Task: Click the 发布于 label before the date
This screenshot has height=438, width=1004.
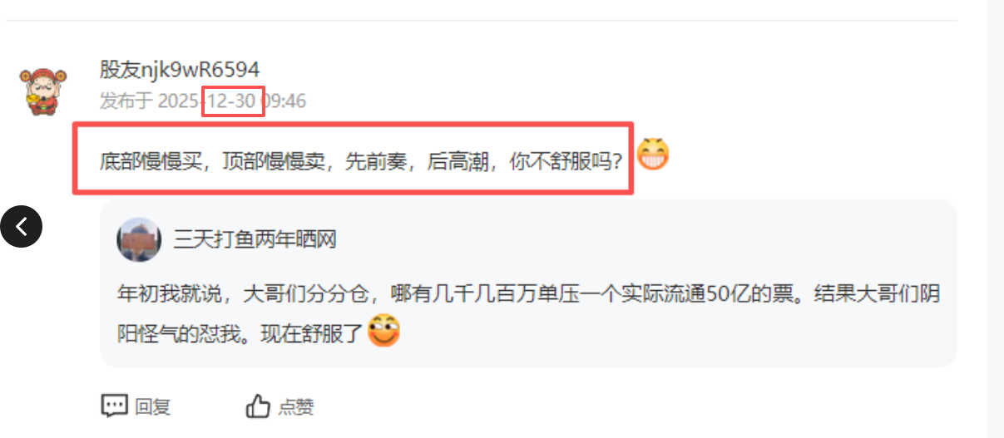Action: (126, 101)
